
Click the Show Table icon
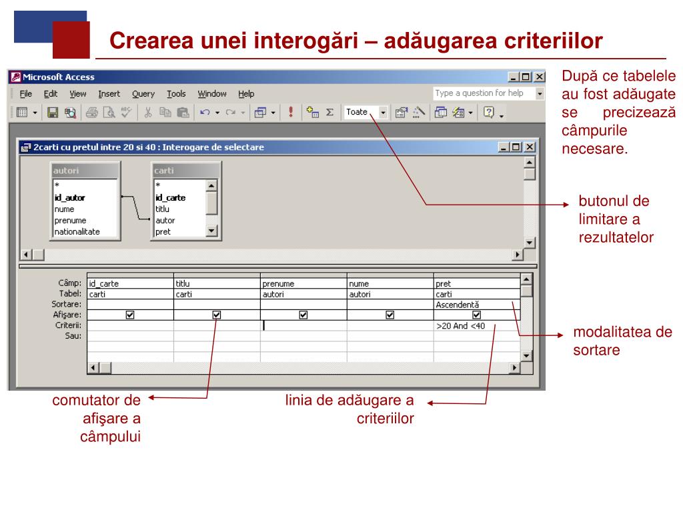click(x=313, y=112)
